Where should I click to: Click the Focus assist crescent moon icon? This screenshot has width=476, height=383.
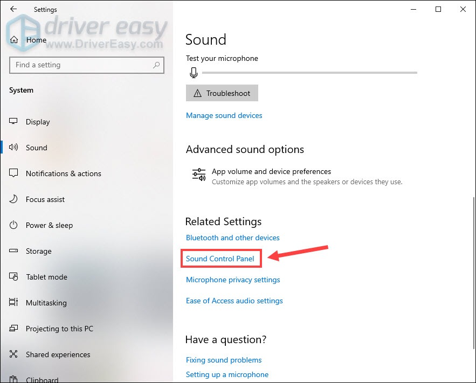[x=12, y=199]
